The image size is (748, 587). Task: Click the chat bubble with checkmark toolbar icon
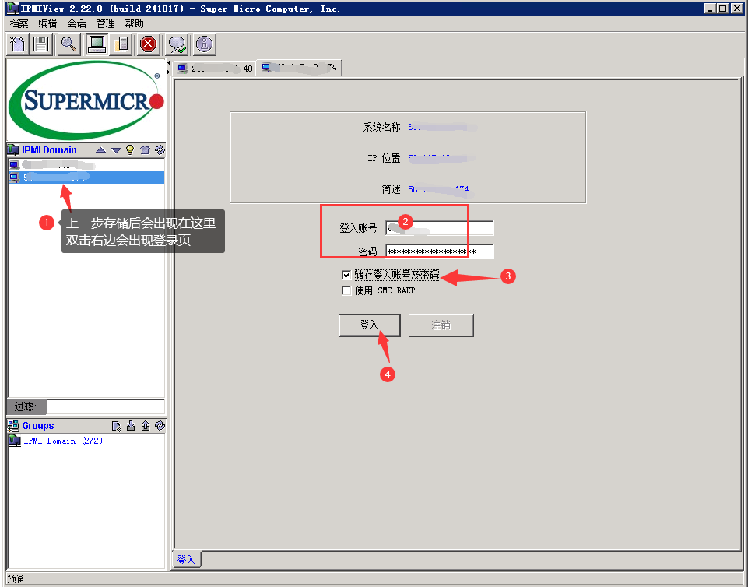tap(175, 44)
